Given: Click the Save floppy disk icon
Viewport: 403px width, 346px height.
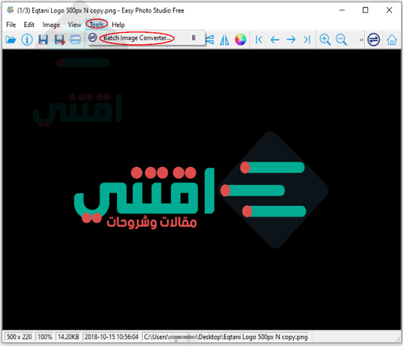Looking at the screenshot, I should 43,40.
